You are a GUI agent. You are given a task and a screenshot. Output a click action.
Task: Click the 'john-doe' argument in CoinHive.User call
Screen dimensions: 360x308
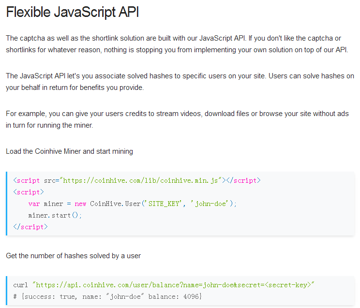[211, 204]
